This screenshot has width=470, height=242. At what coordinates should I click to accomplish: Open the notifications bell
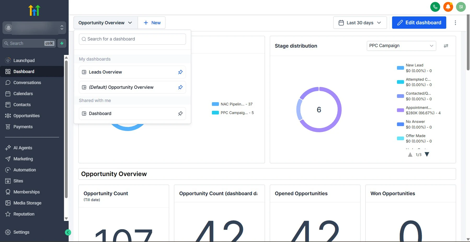click(448, 7)
